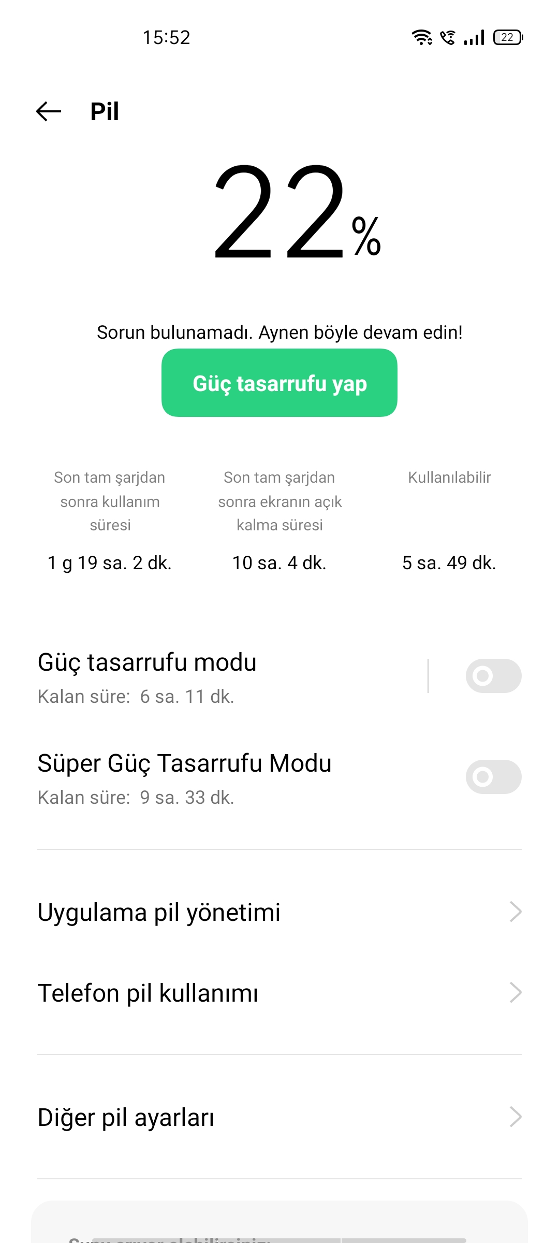Tap the Pil page title
Viewport: 559px width, 1243px height.
point(105,111)
